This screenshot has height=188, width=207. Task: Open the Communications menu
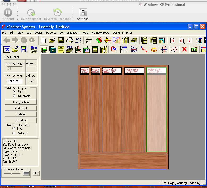click(x=69, y=33)
